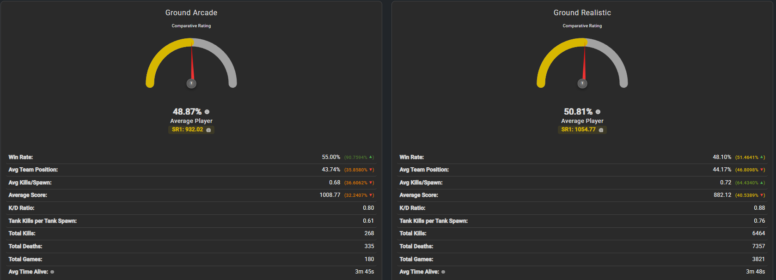This screenshot has height=280, width=776.
Task: Click the SR1: 932.02 badge
Action: [x=191, y=130]
